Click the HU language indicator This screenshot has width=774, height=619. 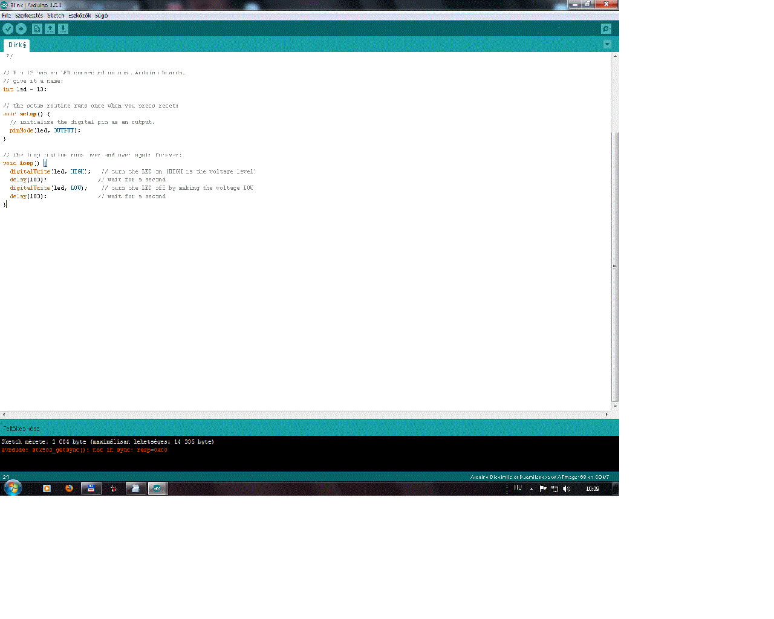tap(518, 488)
